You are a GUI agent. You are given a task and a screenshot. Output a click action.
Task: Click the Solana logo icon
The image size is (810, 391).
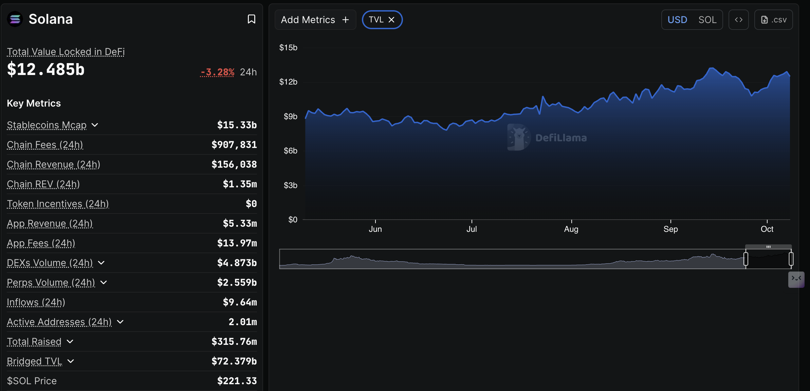[x=15, y=19]
